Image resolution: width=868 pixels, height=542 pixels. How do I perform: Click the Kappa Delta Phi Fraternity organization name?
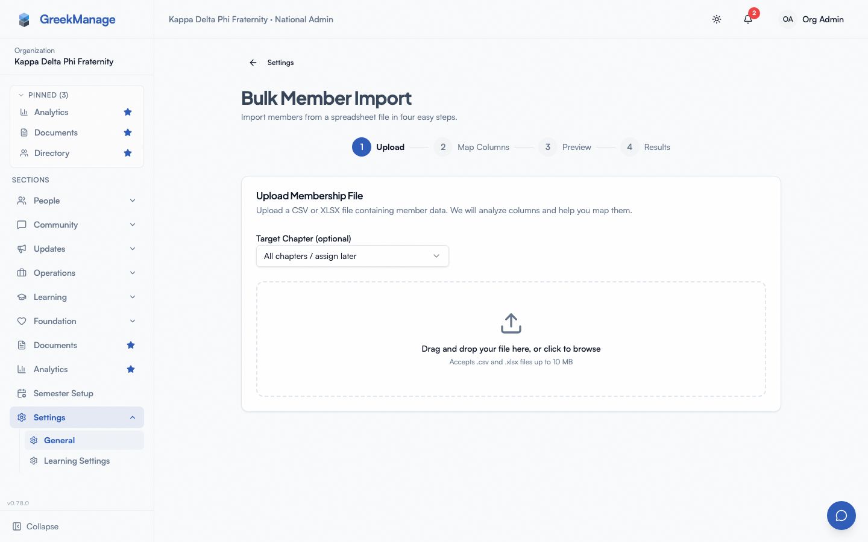64,61
